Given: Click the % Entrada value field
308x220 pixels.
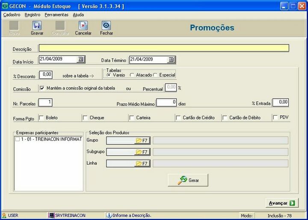Looking at the screenshot, I should click(x=281, y=103).
